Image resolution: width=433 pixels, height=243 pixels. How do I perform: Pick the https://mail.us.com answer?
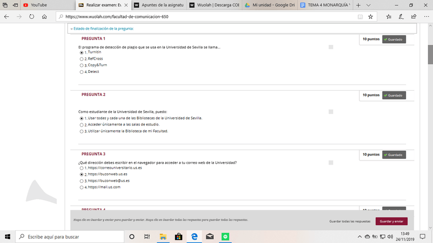82,187
